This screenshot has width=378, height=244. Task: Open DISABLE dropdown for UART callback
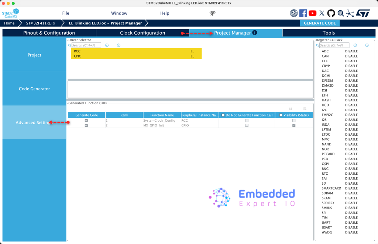tap(351, 223)
